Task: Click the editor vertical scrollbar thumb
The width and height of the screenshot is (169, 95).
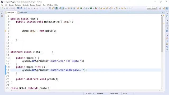Action: pos(162,34)
